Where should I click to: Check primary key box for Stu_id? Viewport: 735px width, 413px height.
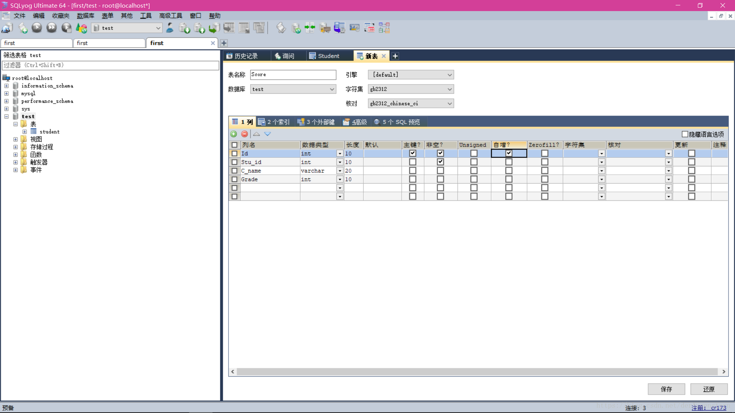tap(412, 162)
